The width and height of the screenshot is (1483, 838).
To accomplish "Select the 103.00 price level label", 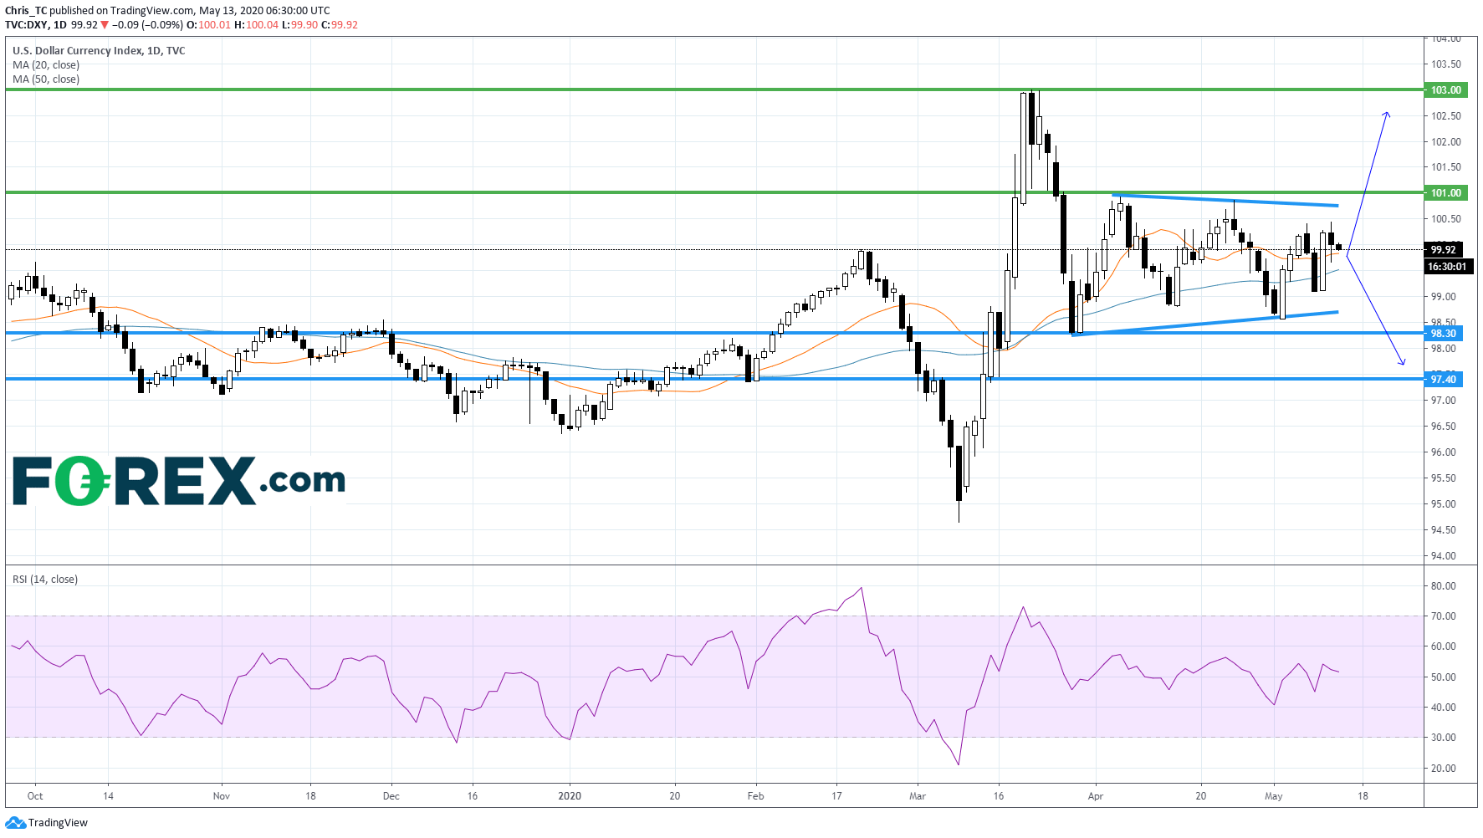I will point(1445,89).
